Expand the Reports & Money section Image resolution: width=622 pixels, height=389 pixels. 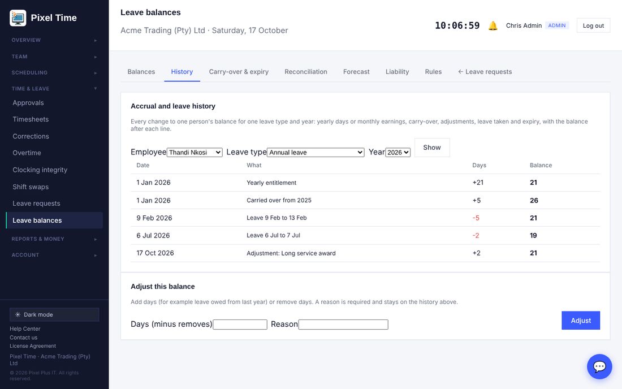coord(54,239)
